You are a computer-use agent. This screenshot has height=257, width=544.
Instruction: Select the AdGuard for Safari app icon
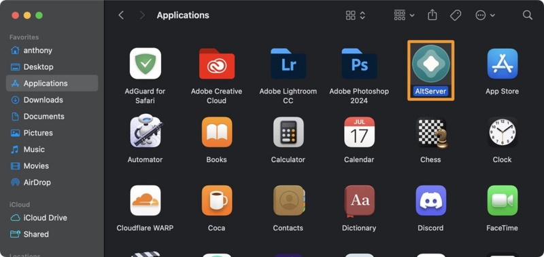145,64
